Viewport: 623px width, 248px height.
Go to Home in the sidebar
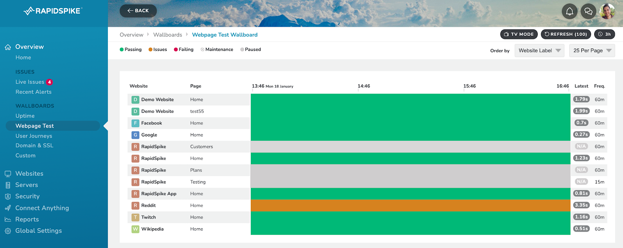(x=23, y=58)
